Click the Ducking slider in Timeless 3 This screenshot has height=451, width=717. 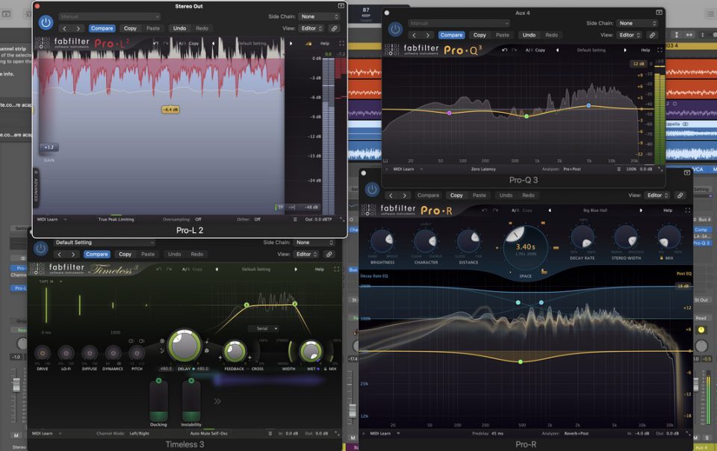point(158,403)
